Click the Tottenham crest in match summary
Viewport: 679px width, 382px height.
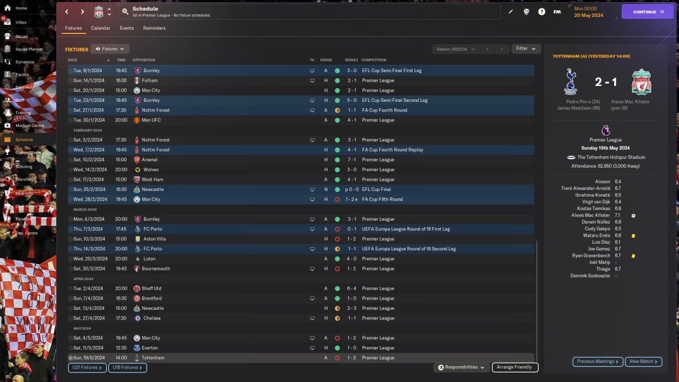click(x=571, y=81)
